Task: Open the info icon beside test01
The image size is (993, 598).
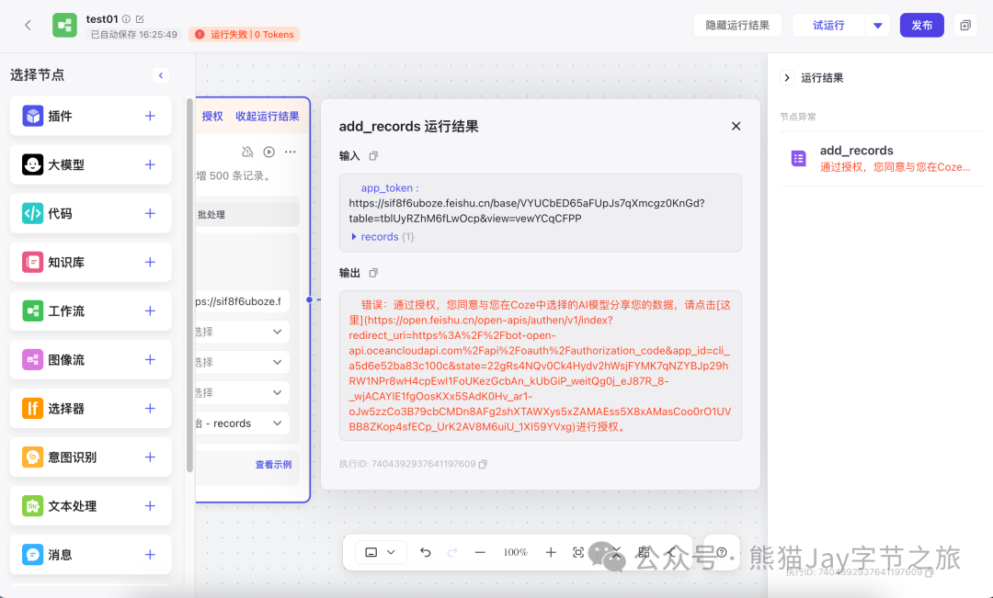Action: coord(126,19)
